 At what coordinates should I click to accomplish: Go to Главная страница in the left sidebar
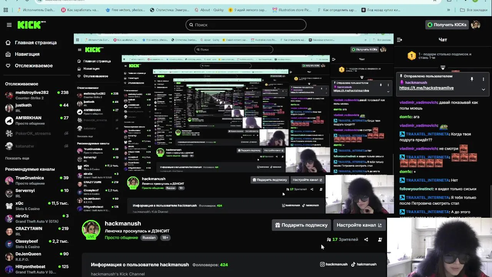[x=31, y=43]
